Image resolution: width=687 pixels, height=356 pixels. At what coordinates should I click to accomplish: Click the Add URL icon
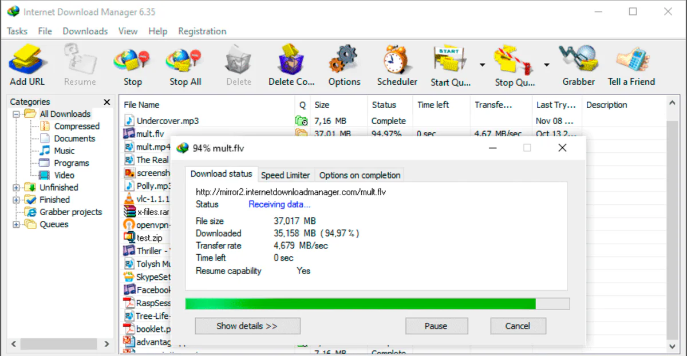coord(27,60)
